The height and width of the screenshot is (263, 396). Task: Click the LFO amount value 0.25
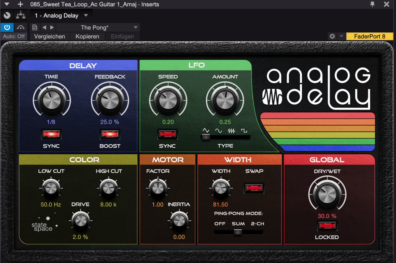point(225,122)
